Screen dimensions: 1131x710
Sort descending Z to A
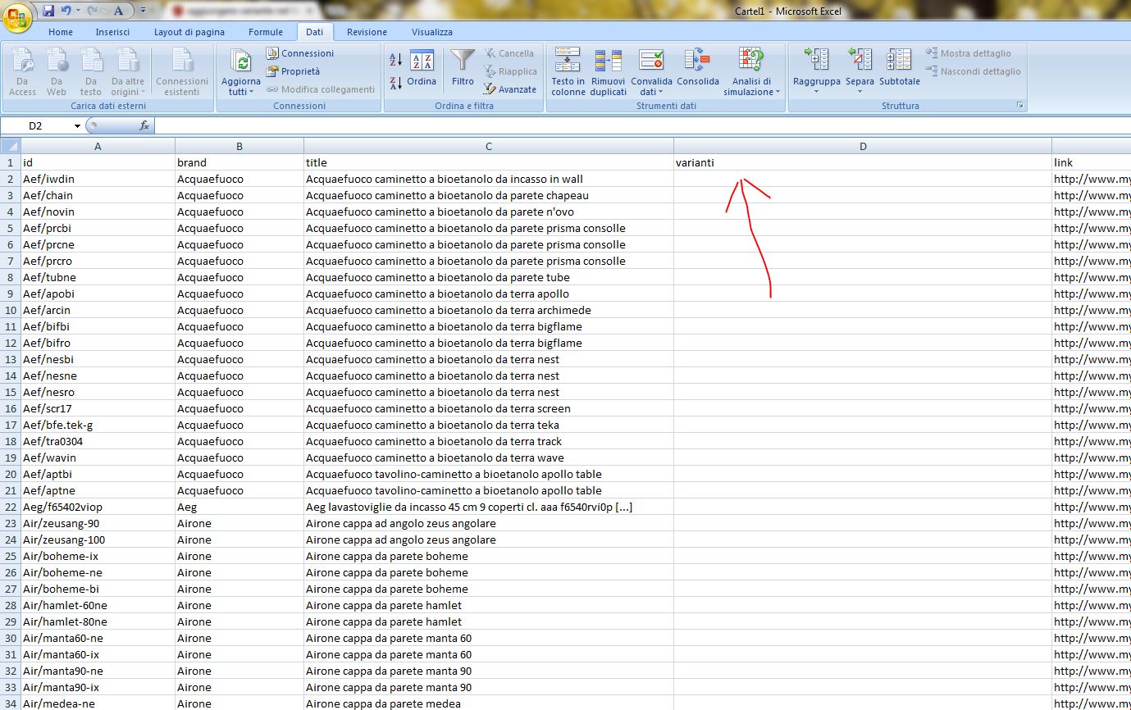(x=395, y=82)
